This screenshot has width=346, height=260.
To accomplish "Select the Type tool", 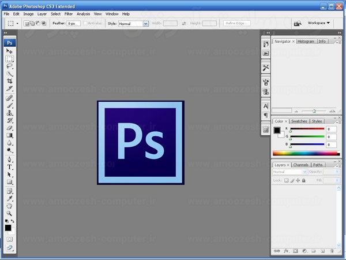I will click(x=9, y=167).
